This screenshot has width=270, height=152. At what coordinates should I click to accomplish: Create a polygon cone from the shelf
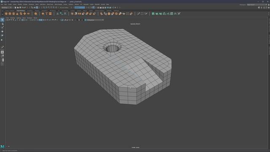(x=17, y=14)
